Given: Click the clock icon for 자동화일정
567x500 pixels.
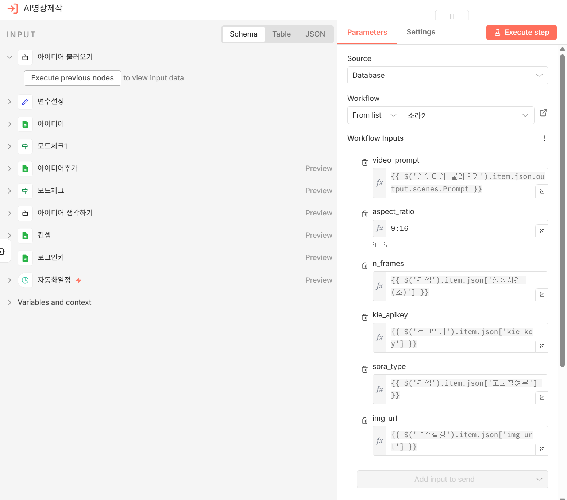Looking at the screenshot, I should 25,280.
